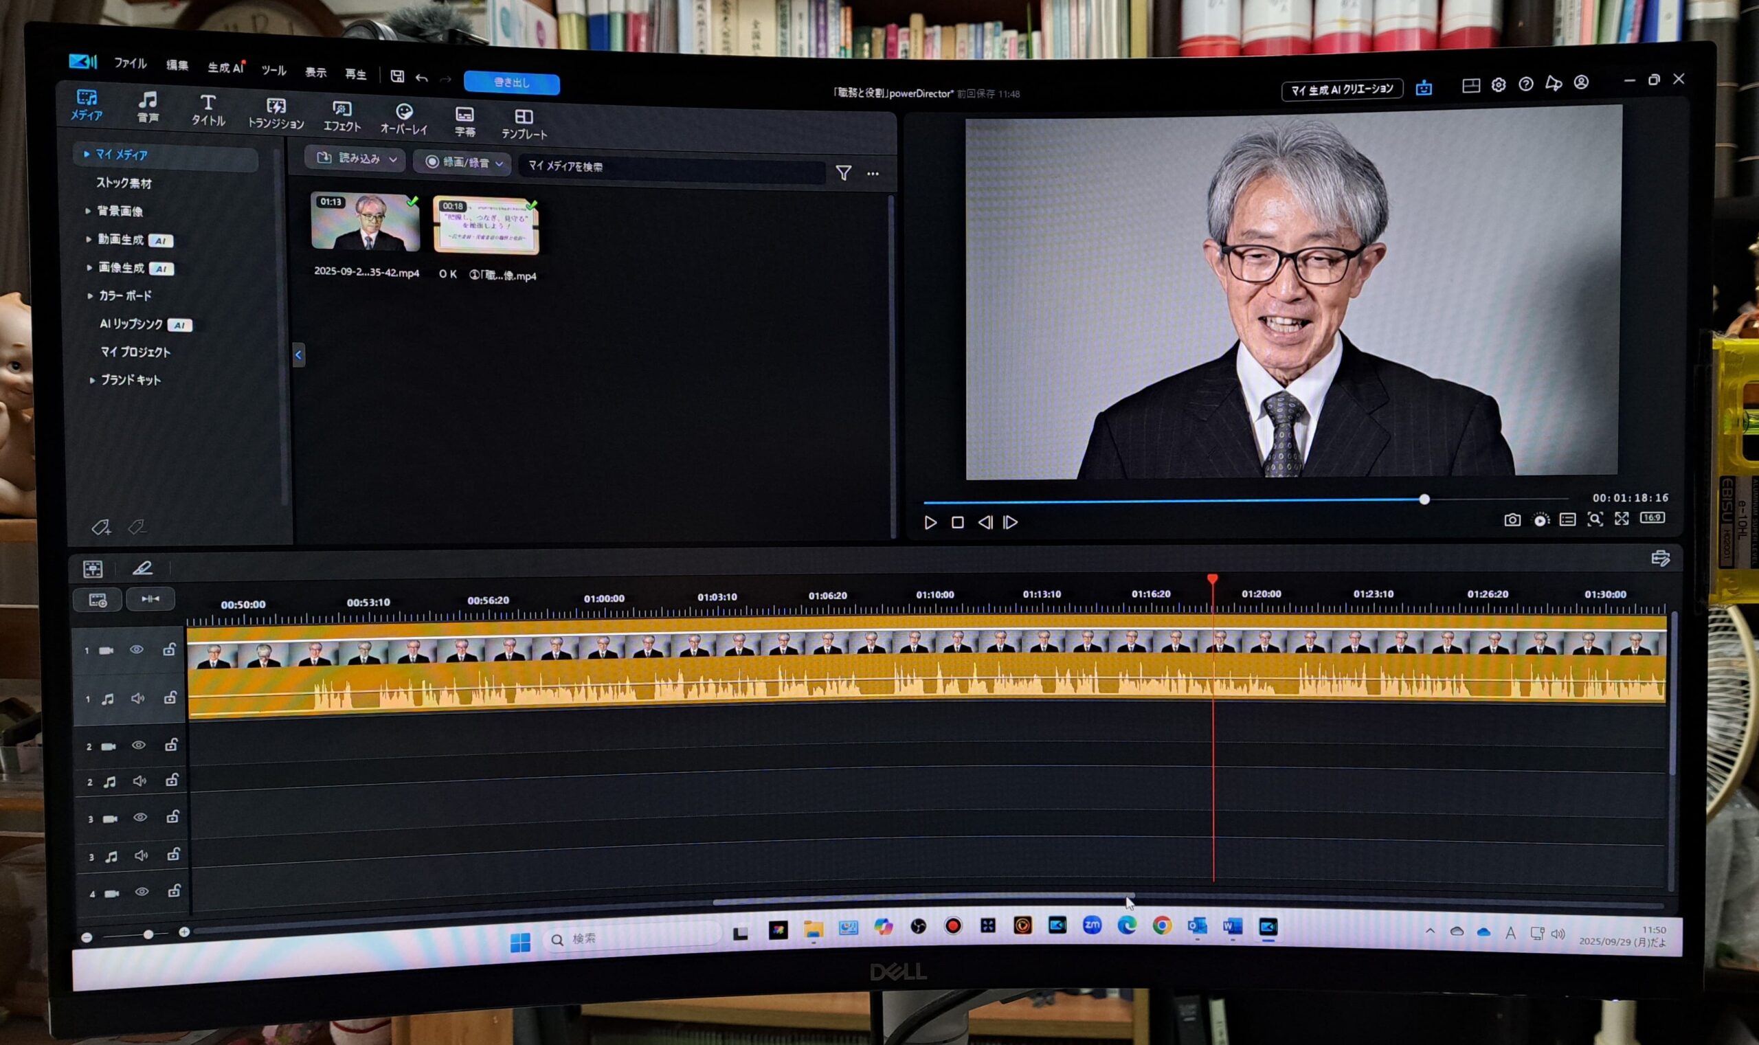
Task: Open the 読み込み import dropdown
Action: click(356, 159)
